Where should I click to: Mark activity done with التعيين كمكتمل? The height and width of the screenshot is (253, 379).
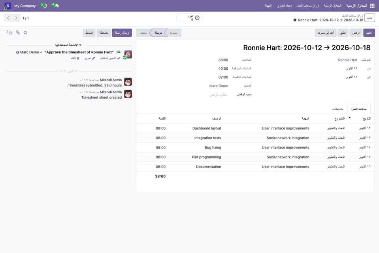point(110,58)
